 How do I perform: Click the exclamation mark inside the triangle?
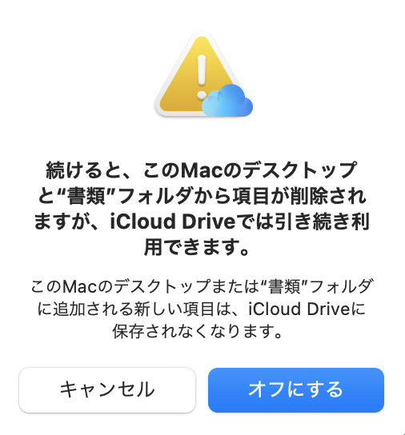click(202, 77)
